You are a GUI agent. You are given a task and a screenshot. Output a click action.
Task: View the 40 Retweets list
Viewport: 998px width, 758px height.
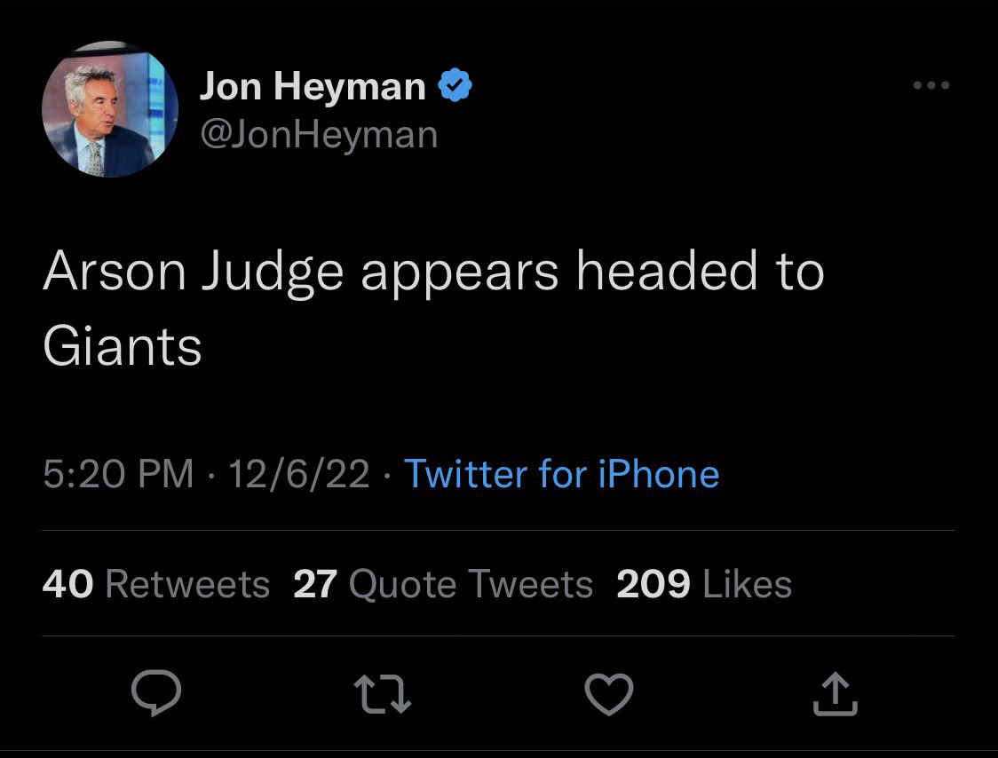pyautogui.click(x=156, y=584)
